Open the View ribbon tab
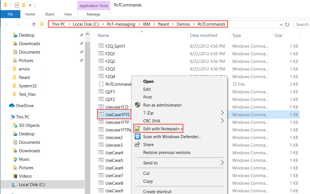Image resolution: width=310 pixels, height=194 pixels. pyautogui.click(x=68, y=14)
